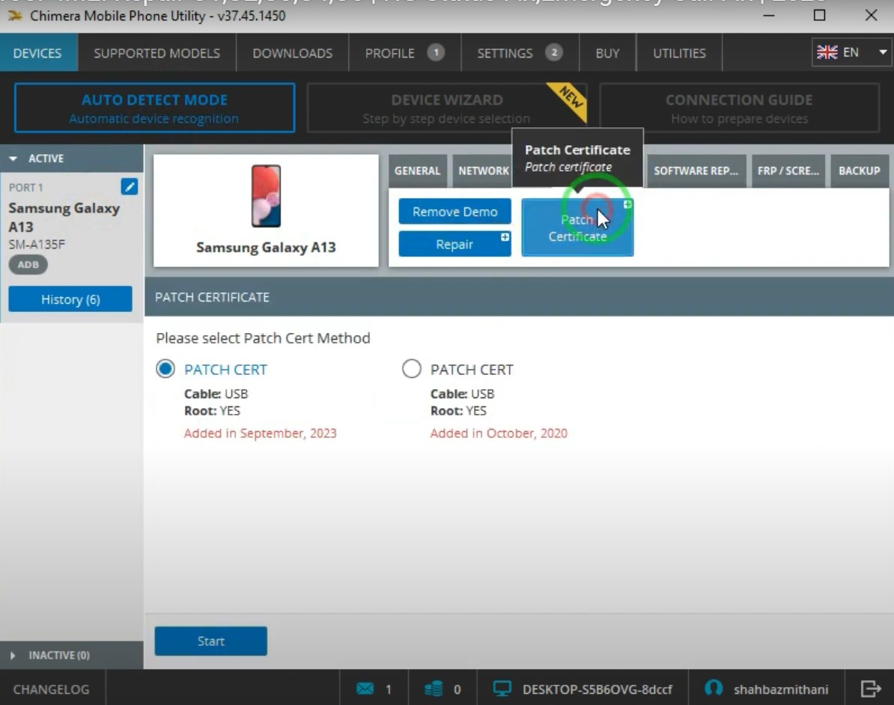Click the Samsung Galaxy A13 phone image
894x705 pixels.
(266, 196)
